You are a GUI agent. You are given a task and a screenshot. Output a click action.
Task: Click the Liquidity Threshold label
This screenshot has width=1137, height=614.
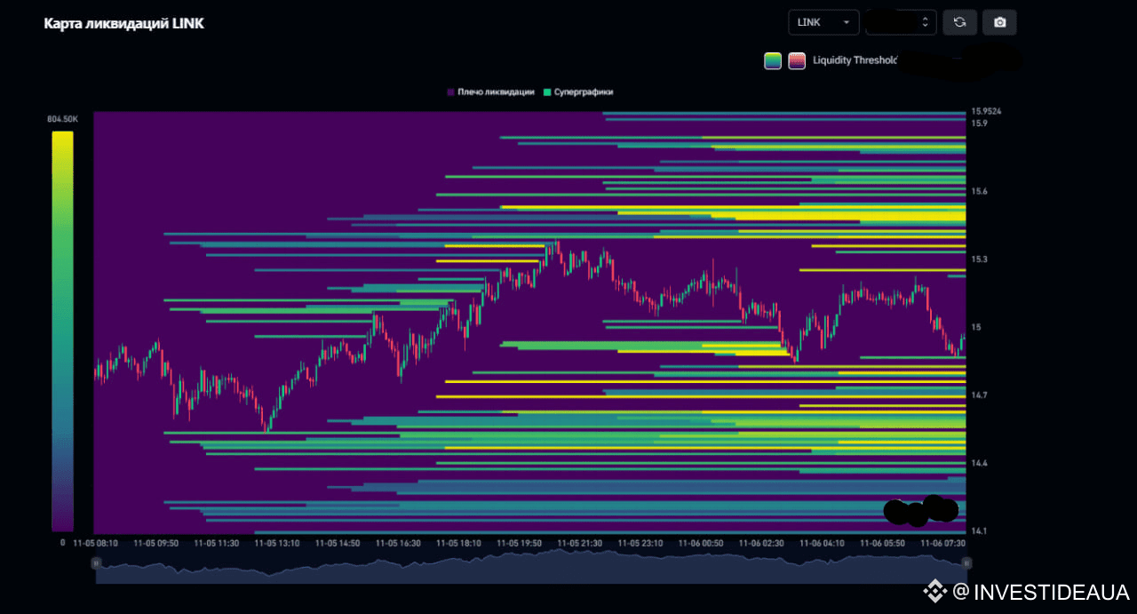coord(855,60)
